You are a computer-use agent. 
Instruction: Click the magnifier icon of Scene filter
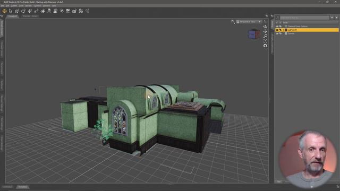[277, 18]
